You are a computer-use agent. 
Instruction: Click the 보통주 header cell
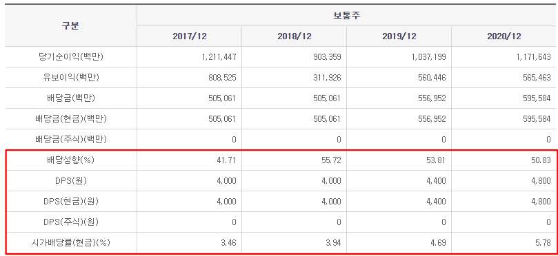point(347,15)
